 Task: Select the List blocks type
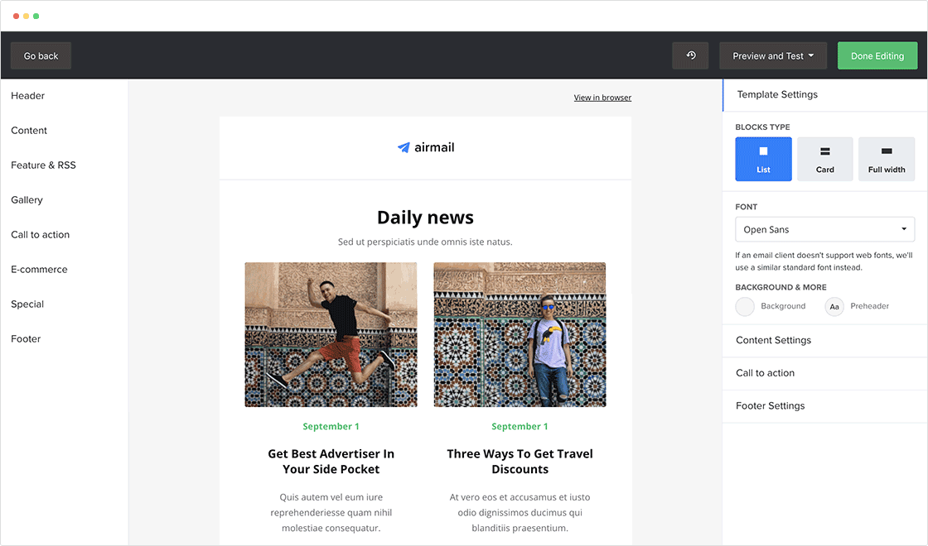(763, 159)
